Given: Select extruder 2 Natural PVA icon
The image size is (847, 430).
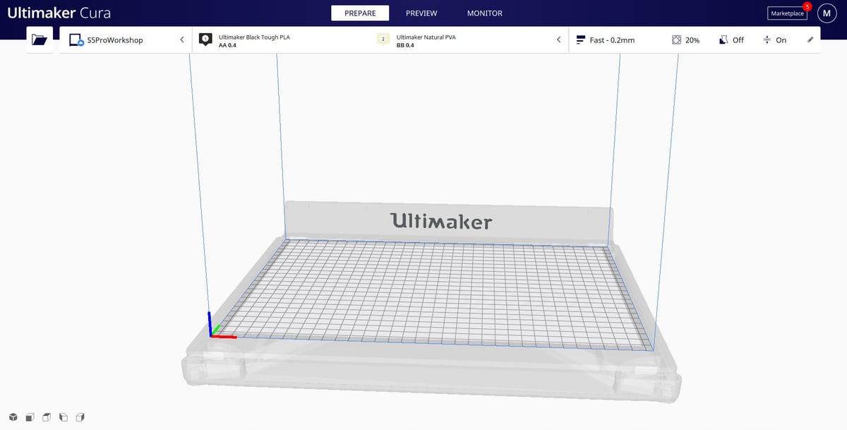Looking at the screenshot, I should point(383,40).
